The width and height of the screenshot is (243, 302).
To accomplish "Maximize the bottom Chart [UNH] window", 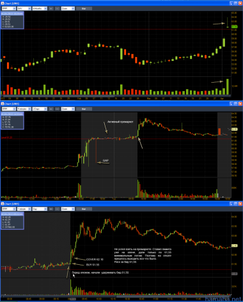I will coord(236,204).
